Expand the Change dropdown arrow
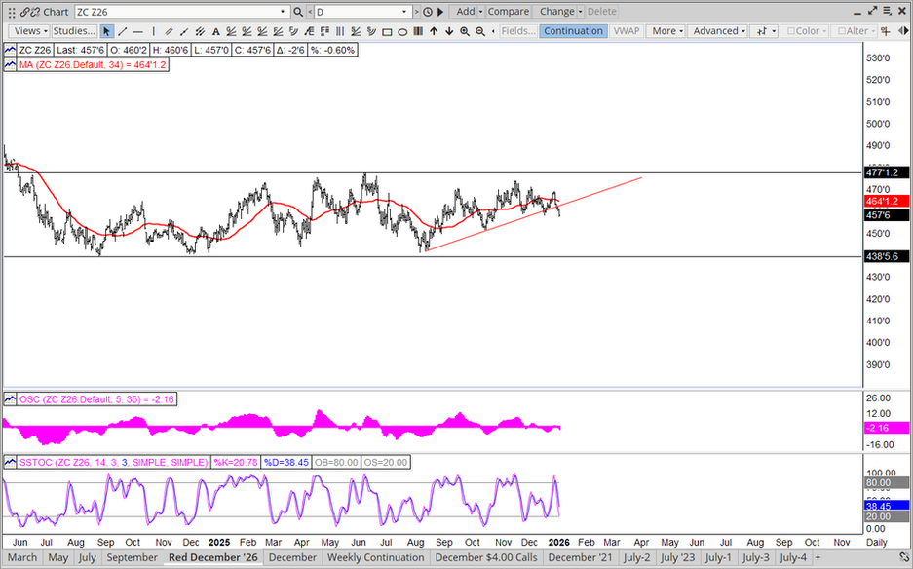The image size is (913, 569). pos(581,12)
